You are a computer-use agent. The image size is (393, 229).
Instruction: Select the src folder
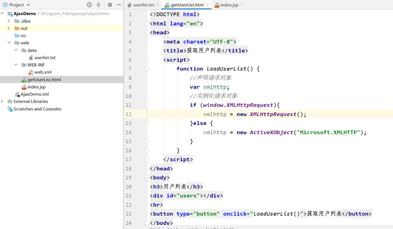[23, 35]
